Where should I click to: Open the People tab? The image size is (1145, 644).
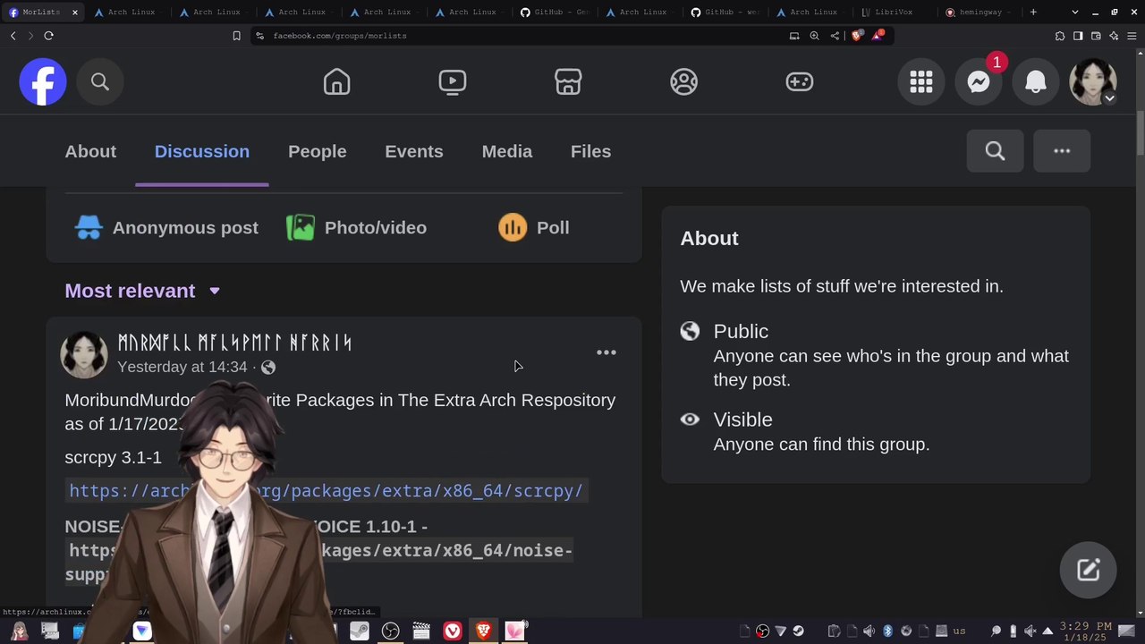coord(318,151)
